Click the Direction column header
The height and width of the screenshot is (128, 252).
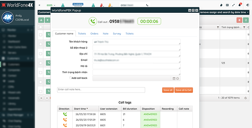tap(65, 109)
